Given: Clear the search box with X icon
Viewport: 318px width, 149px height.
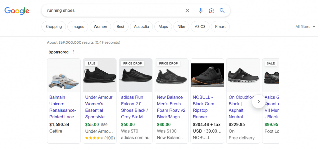Looking at the screenshot, I should (x=187, y=11).
